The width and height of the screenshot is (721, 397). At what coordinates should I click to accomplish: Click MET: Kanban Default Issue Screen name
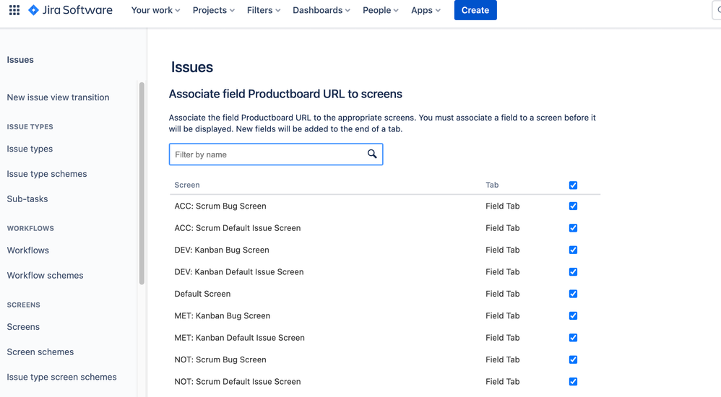(x=240, y=338)
